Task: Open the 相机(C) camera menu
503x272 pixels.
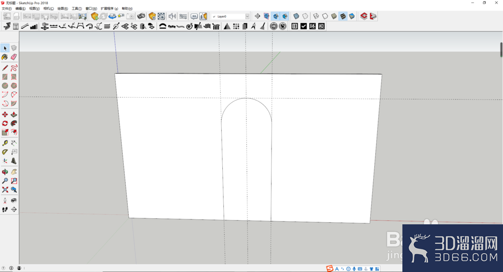Action: pos(49,9)
